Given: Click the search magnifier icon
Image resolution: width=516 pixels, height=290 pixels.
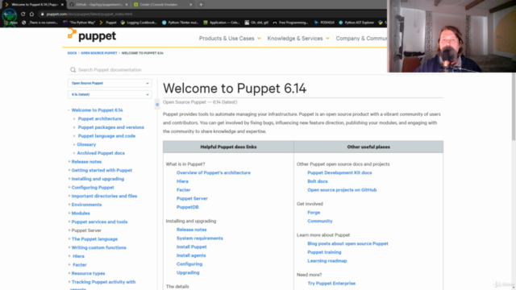Looking at the screenshot, I should tap(73, 70).
